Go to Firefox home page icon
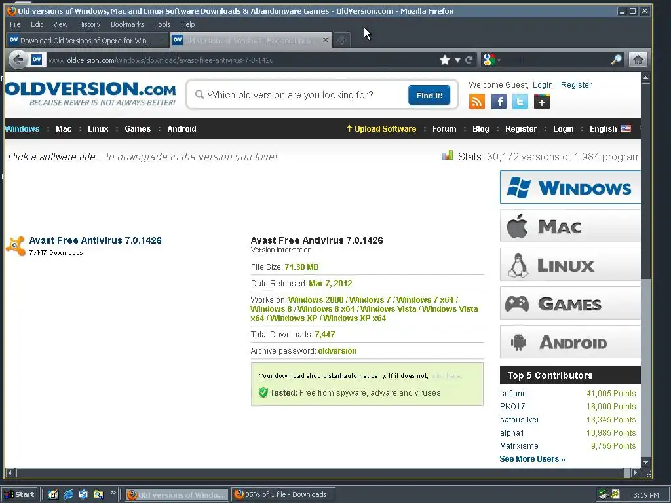This screenshot has width=671, height=503. tap(638, 60)
